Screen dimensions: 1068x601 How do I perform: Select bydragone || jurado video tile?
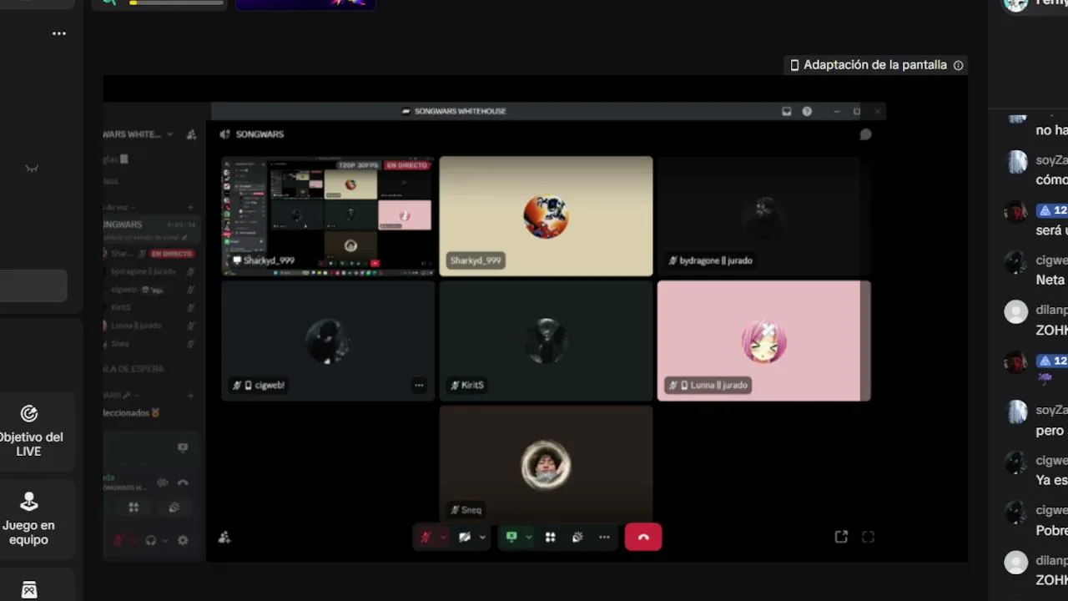point(764,215)
